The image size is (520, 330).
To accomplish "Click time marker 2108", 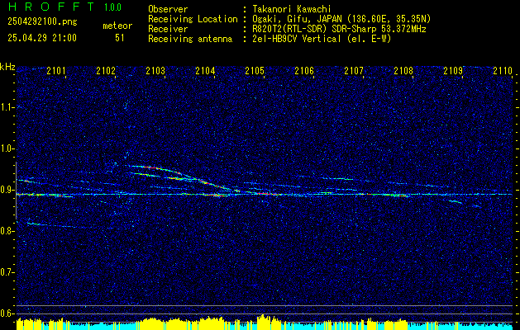I will coord(403,70).
